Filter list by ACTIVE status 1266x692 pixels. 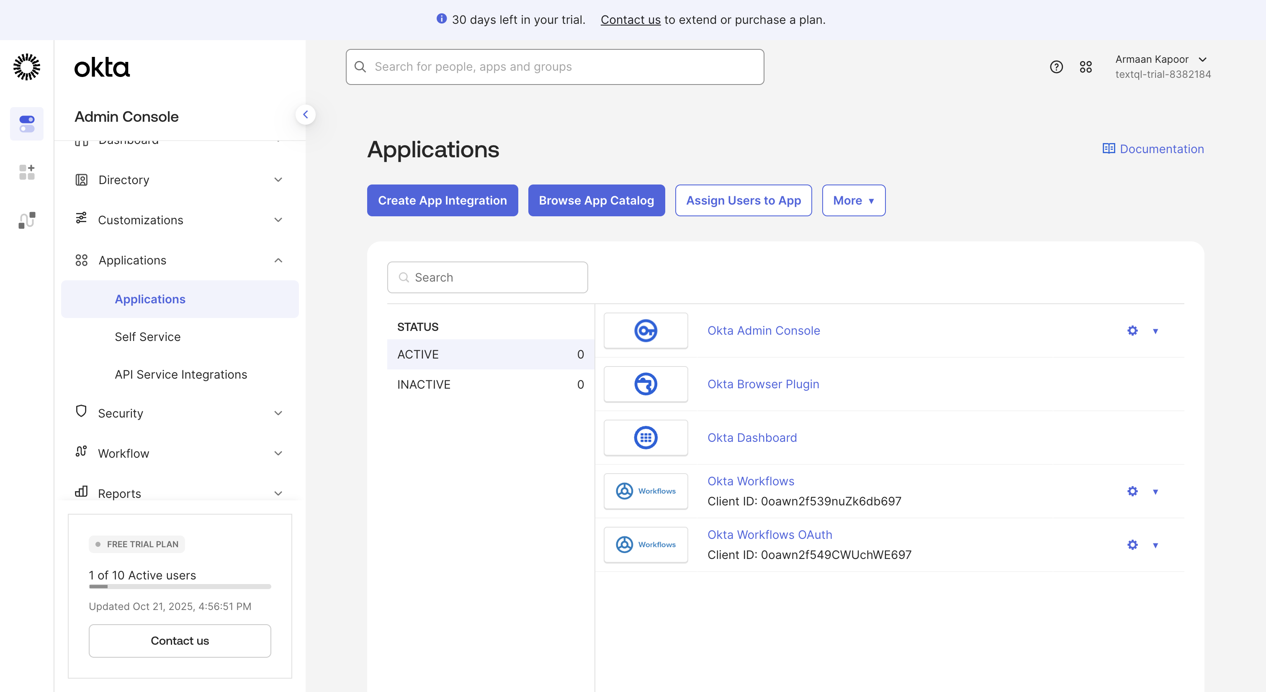coord(490,354)
